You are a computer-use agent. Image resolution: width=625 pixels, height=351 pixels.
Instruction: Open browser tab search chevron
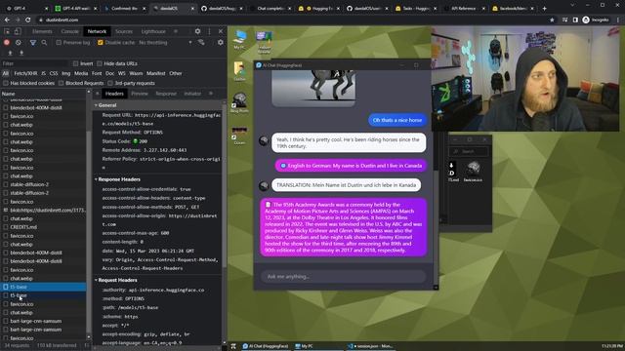(x=573, y=6)
